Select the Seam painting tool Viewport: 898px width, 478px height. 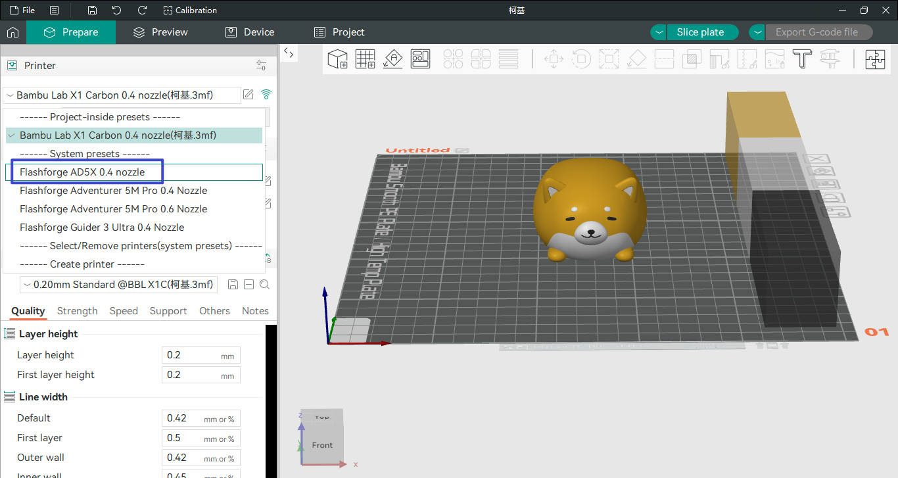pyautogui.click(x=747, y=59)
